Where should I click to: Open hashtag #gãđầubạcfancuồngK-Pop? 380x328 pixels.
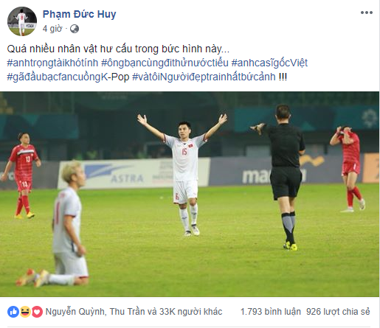click(68, 77)
